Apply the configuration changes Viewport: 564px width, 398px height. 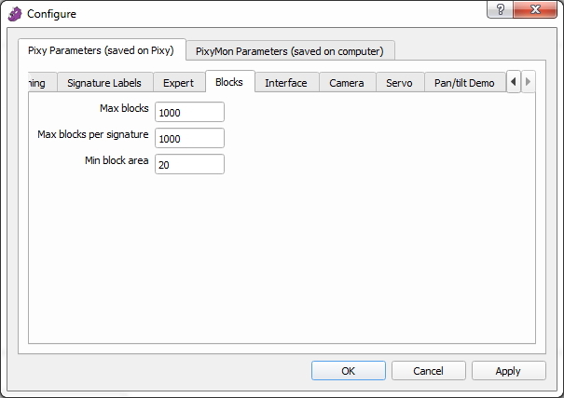(x=508, y=370)
